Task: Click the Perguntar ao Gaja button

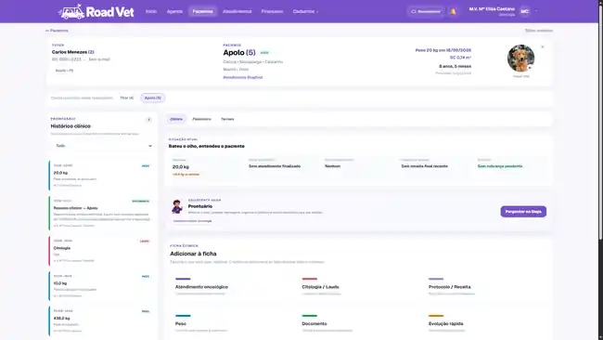Action: [x=523, y=212]
